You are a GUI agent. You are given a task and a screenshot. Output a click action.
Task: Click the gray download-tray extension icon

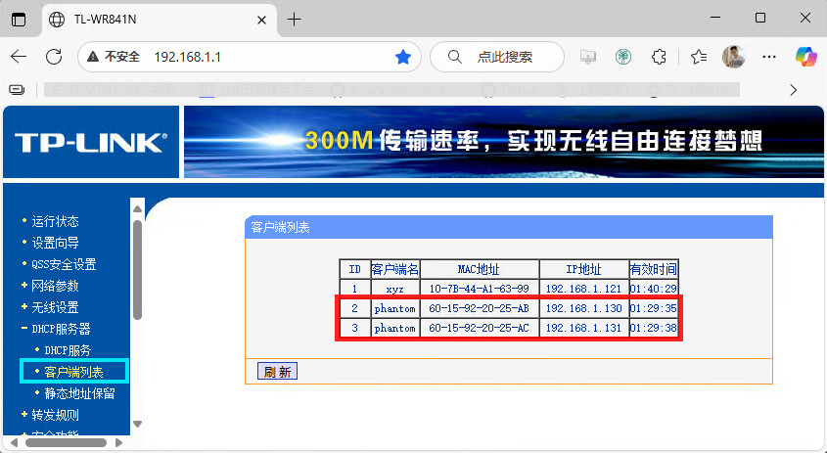tap(588, 57)
